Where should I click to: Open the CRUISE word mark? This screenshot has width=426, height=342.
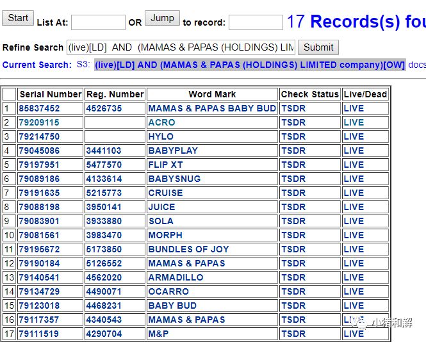165,193
